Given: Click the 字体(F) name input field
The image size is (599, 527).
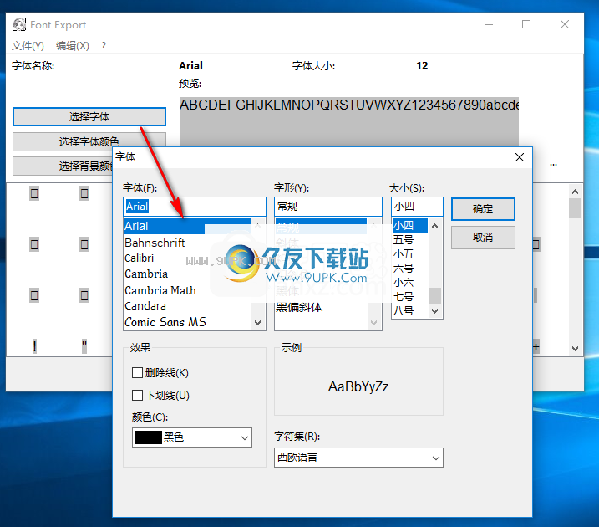Looking at the screenshot, I should pos(195,207).
